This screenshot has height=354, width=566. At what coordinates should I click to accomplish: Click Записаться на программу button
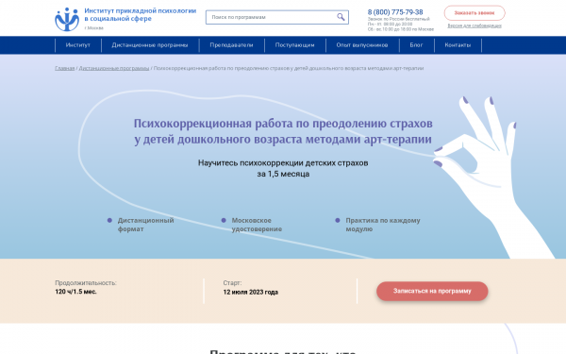(x=432, y=291)
